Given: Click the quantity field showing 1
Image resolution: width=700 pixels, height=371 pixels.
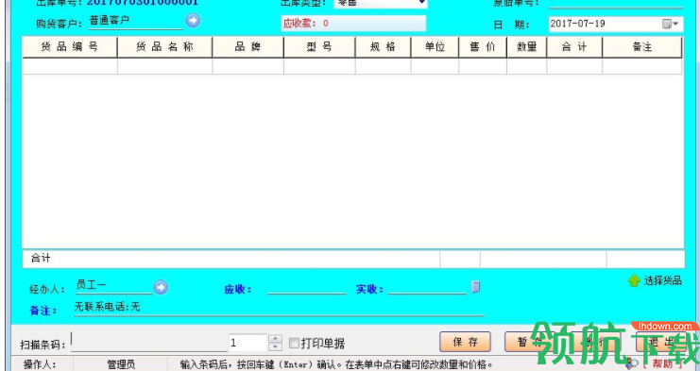Looking at the screenshot, I should click(248, 343).
